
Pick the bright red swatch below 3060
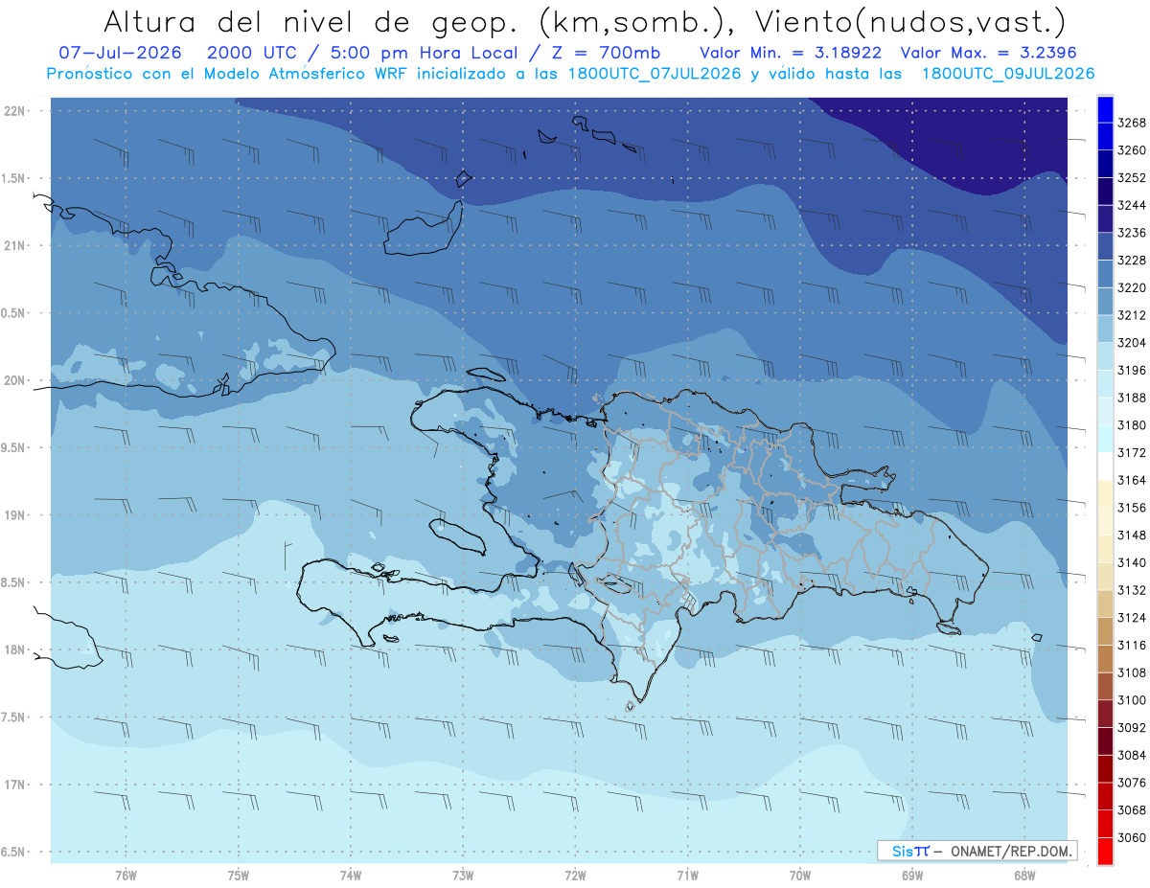(x=1104, y=851)
